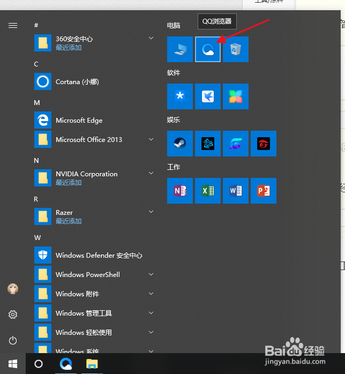Click the M alphabet section header
345x374 pixels.
[37, 102]
